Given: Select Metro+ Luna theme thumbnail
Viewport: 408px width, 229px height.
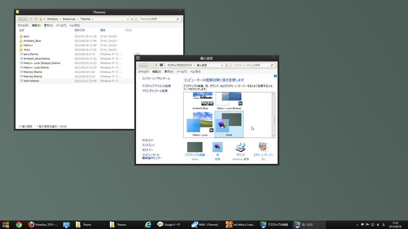Looking at the screenshot, I should [x=200, y=124].
